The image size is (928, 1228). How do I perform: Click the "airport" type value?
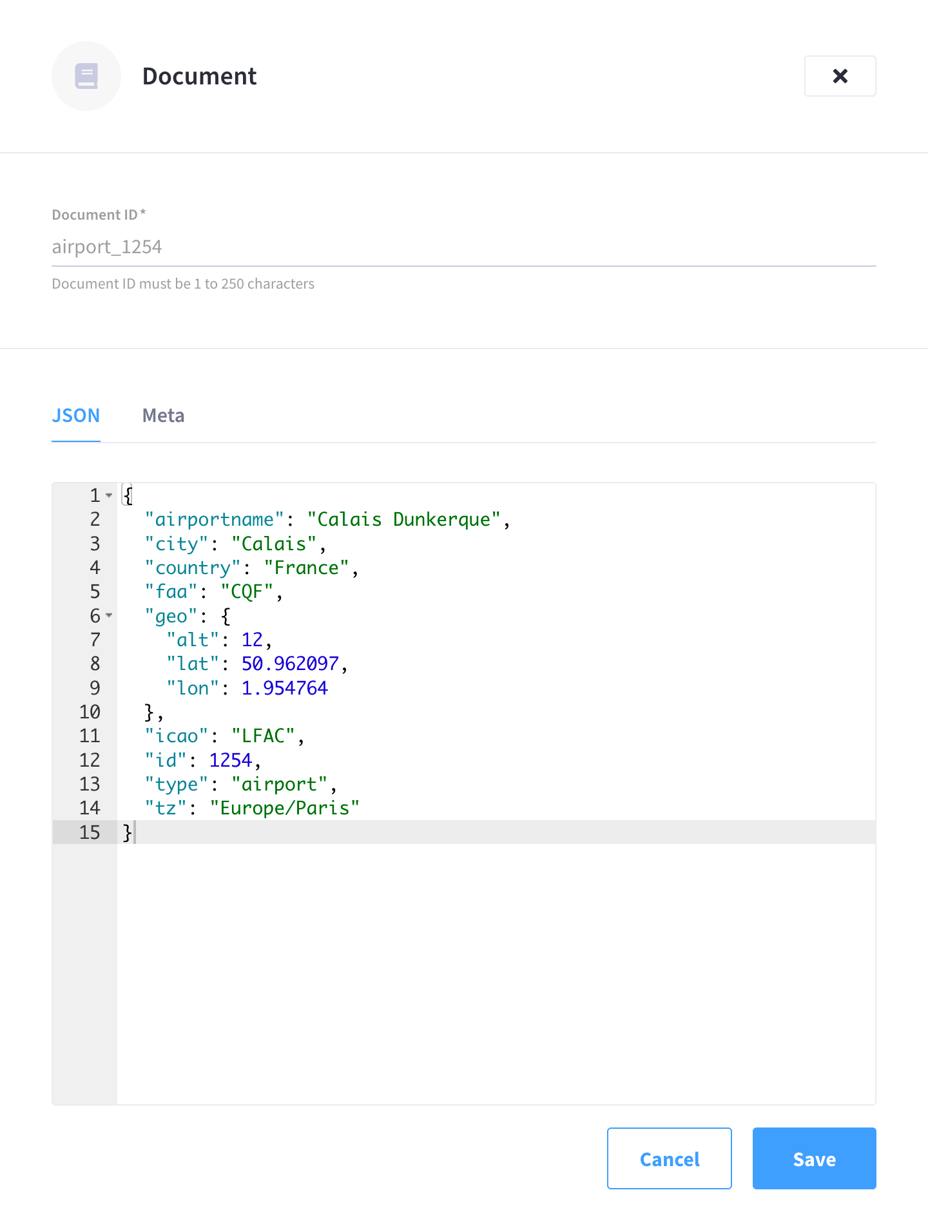pos(279,784)
